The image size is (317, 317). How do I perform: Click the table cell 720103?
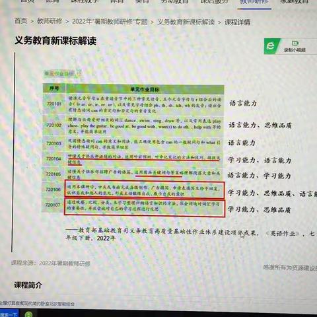tap(53, 143)
